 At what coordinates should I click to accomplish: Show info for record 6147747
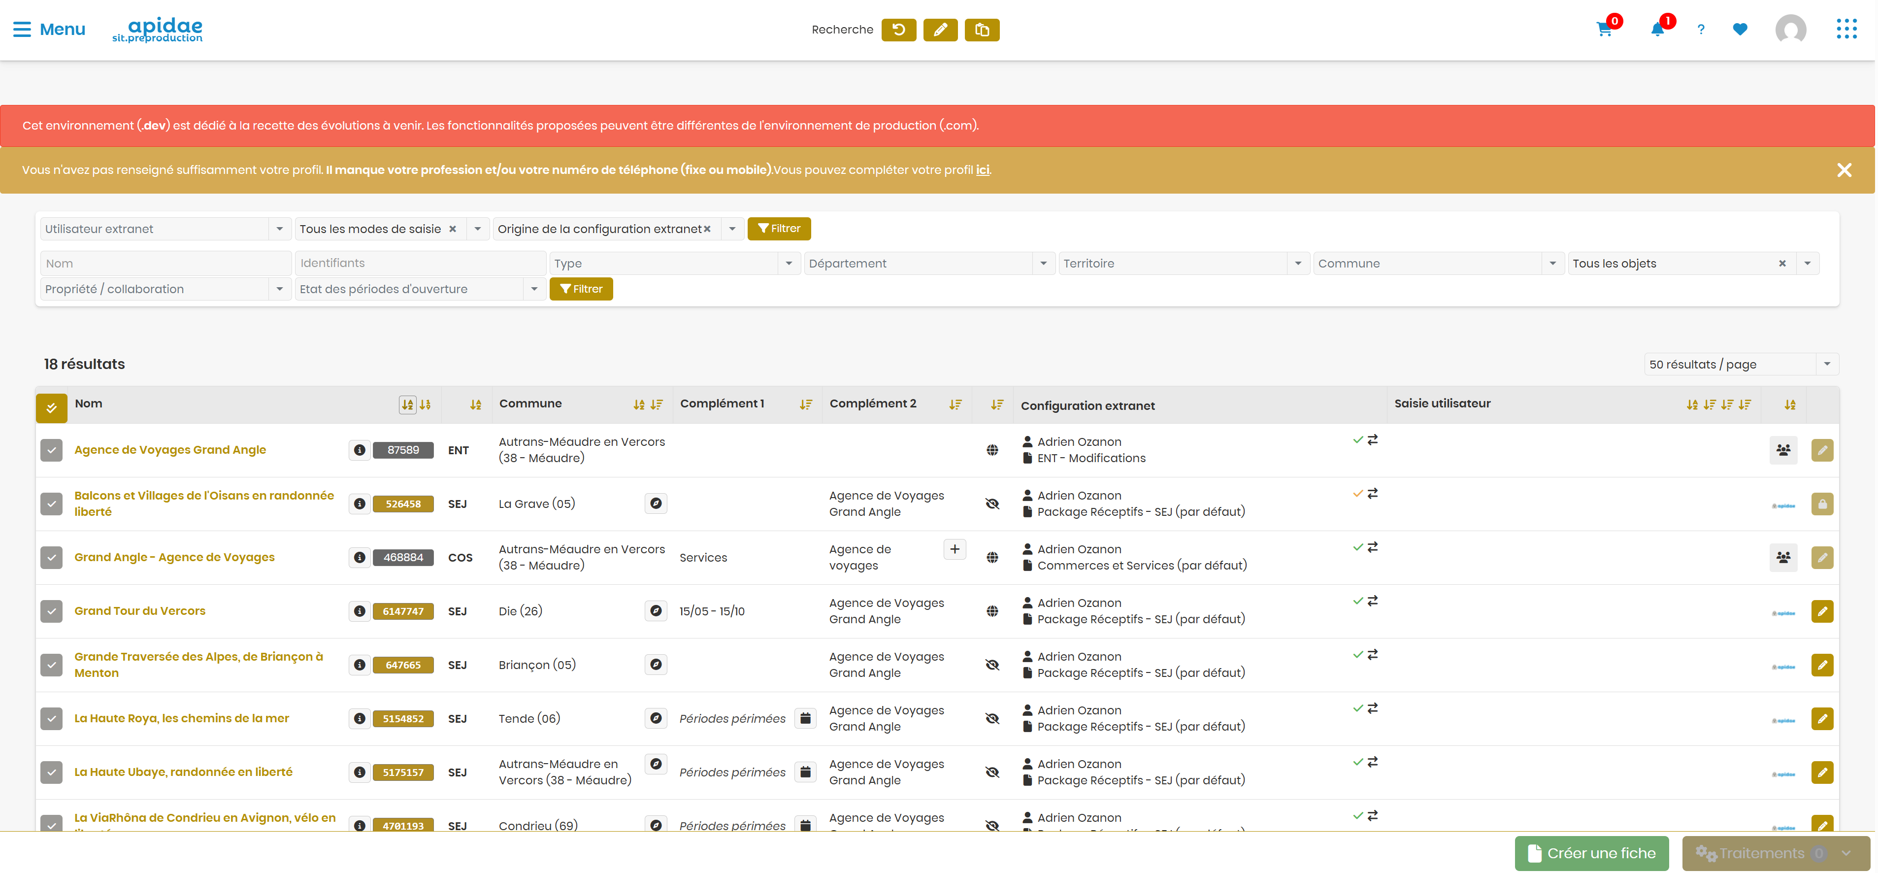[360, 611]
